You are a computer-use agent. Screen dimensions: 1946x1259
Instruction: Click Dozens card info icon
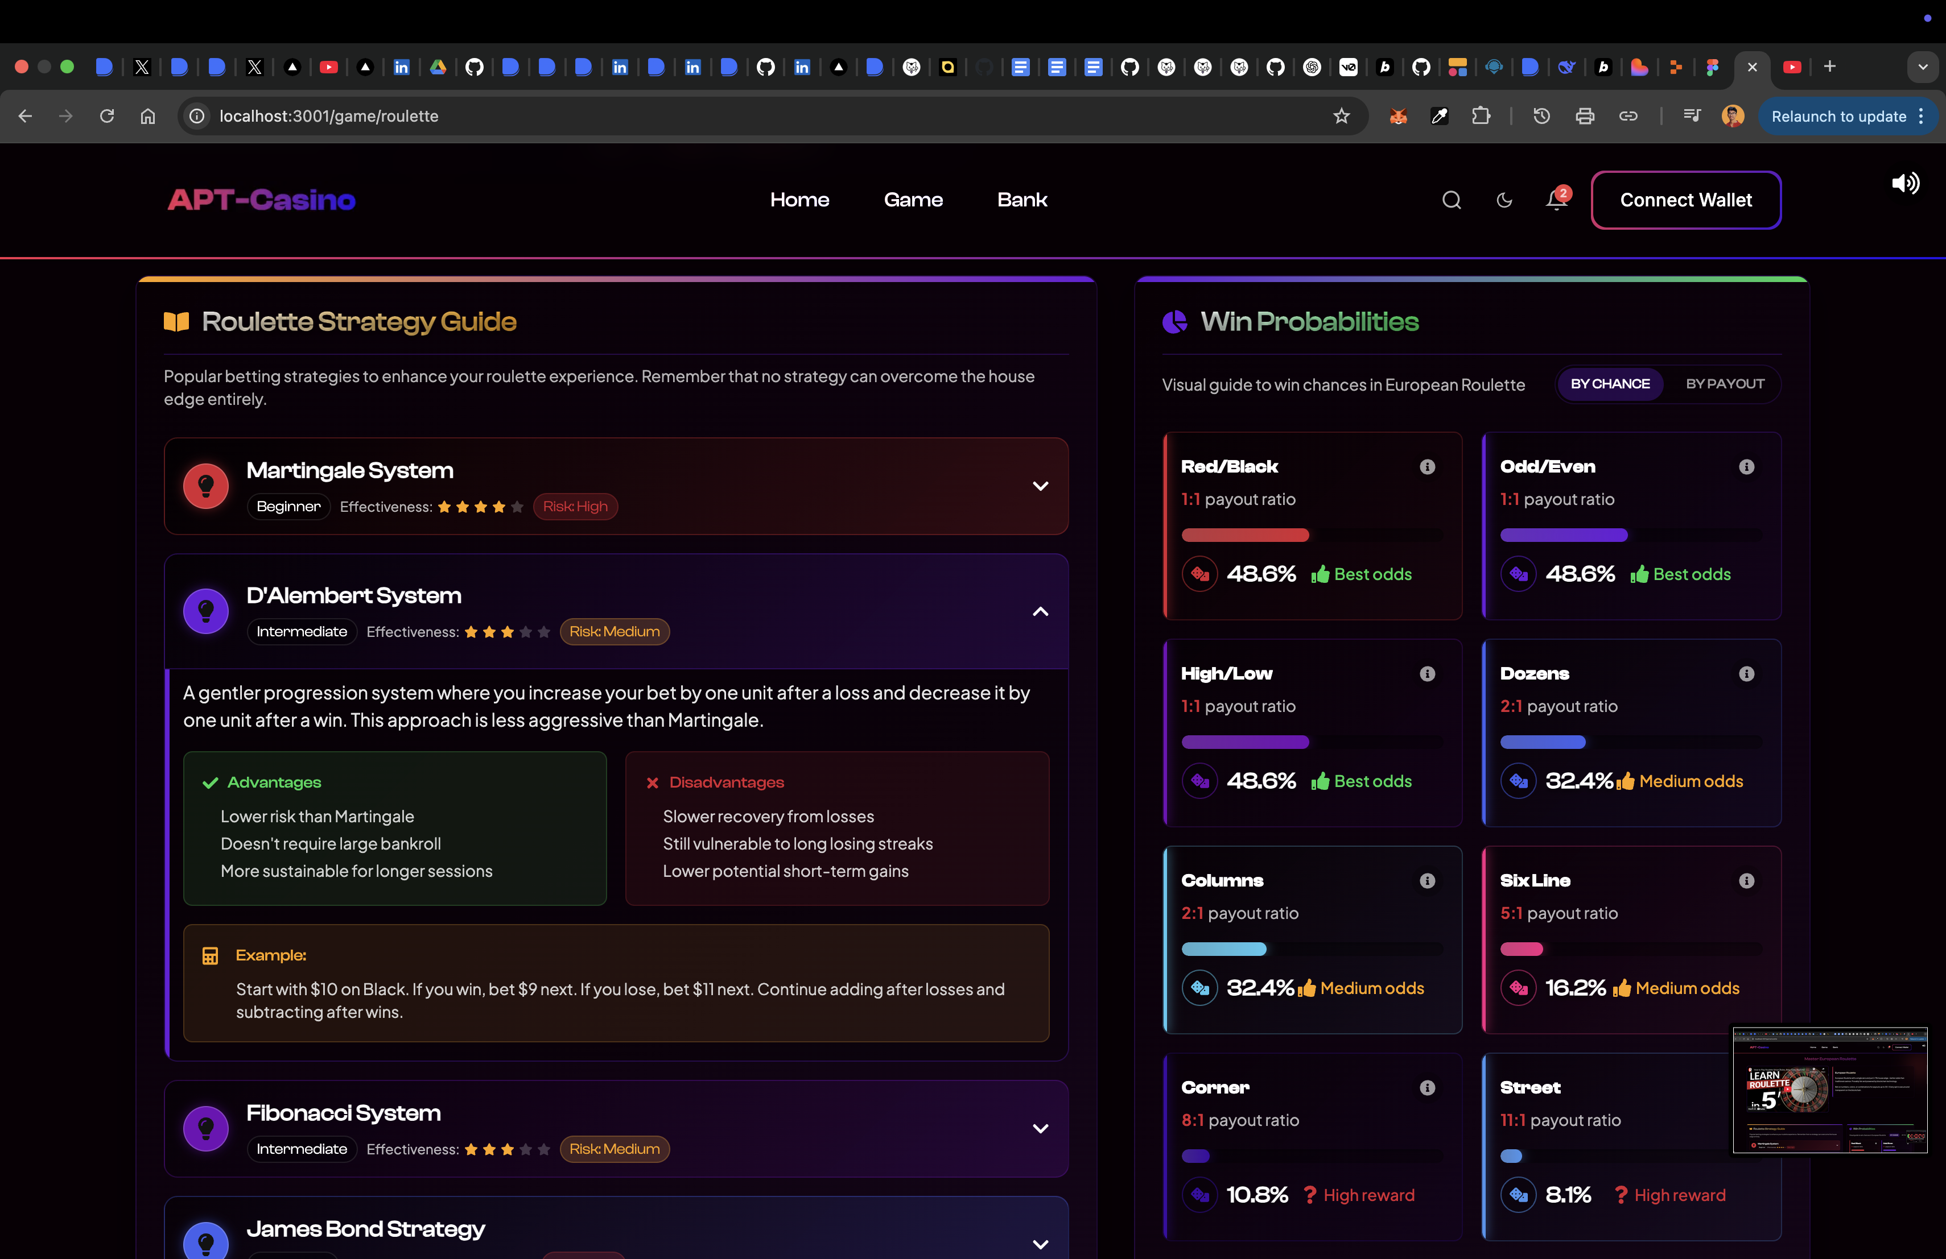pos(1746,673)
